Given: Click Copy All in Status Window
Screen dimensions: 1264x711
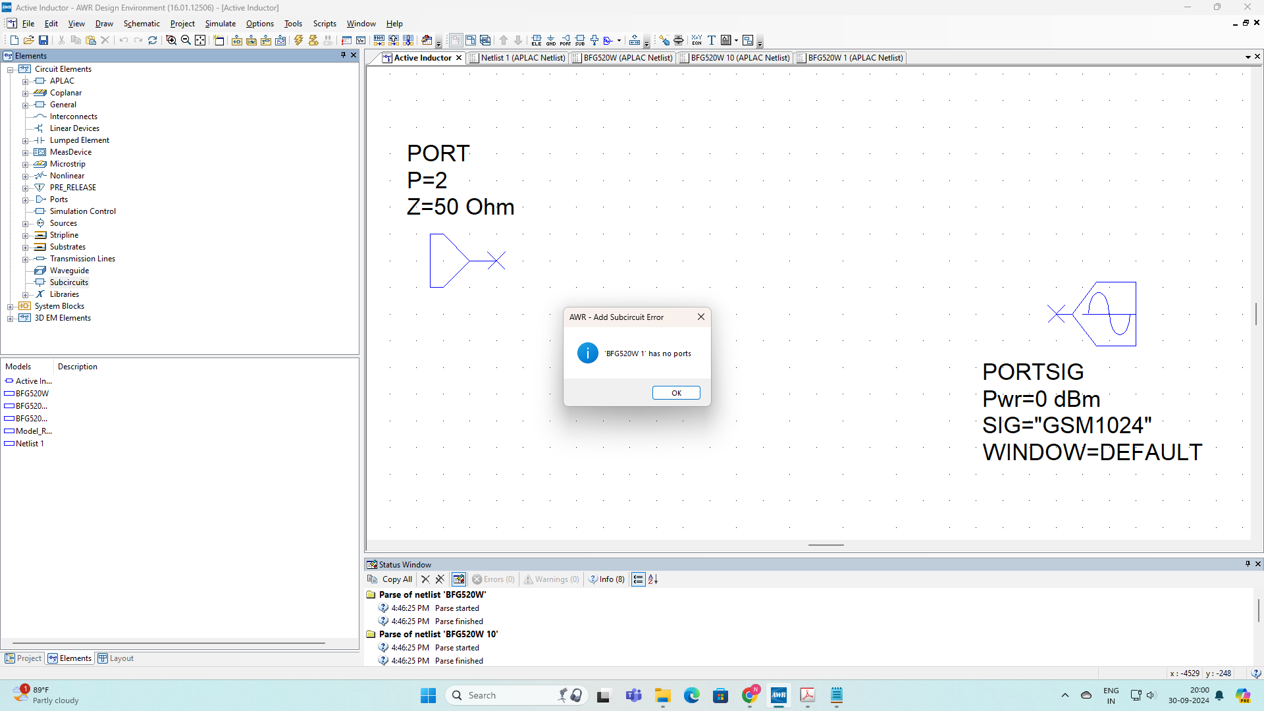Looking at the screenshot, I should (x=390, y=579).
